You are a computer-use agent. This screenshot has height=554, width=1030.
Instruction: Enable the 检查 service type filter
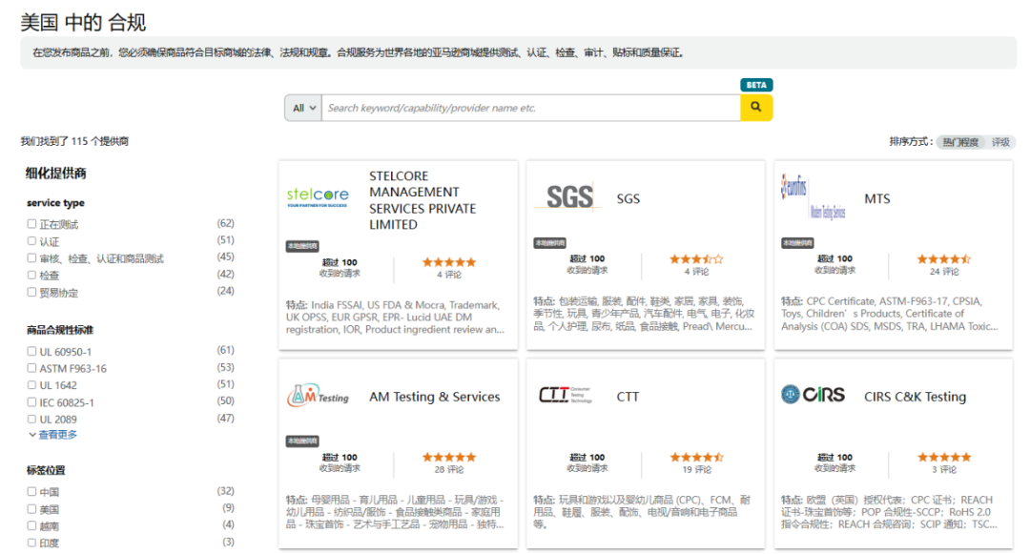pos(31,275)
